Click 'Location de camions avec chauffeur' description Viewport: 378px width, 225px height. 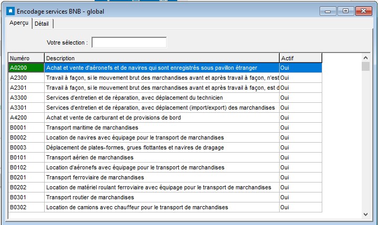[x=137, y=207]
